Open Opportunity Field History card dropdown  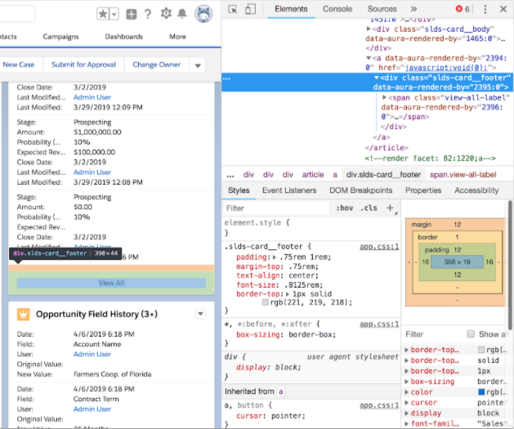pyautogui.click(x=200, y=315)
